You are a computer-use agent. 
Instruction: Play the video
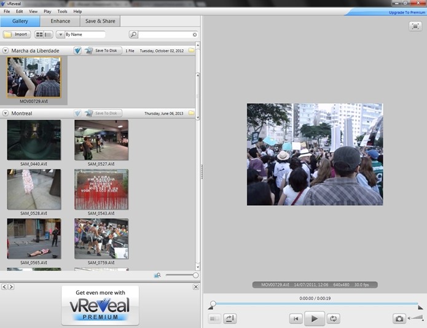click(x=314, y=318)
